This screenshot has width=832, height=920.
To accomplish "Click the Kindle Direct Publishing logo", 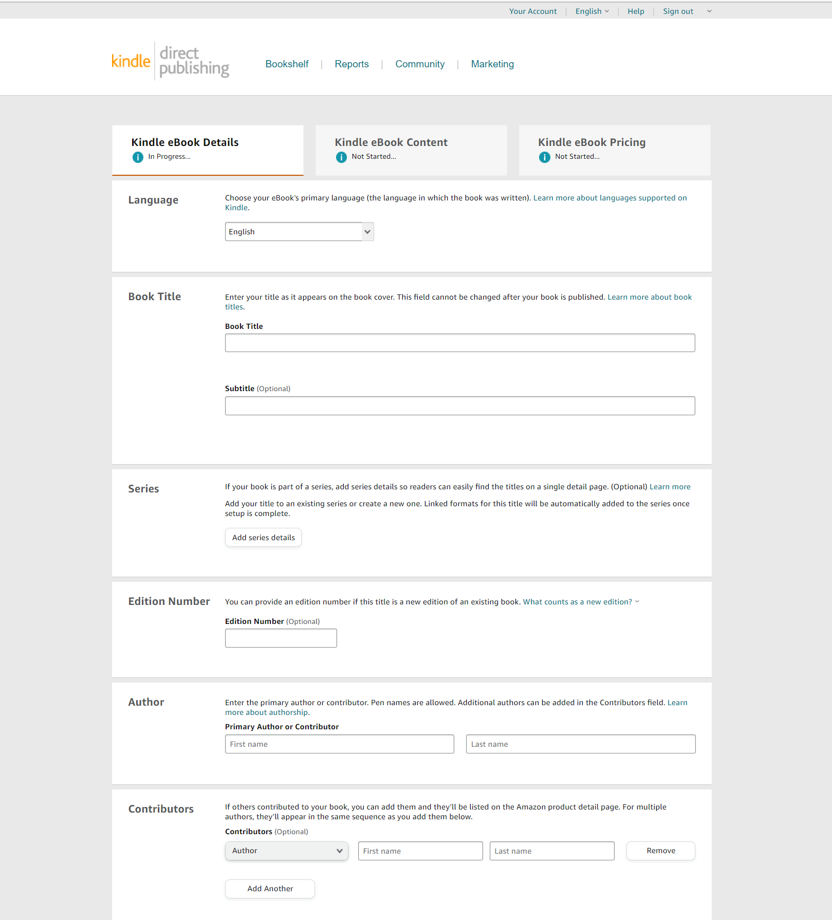I will pyautogui.click(x=170, y=62).
